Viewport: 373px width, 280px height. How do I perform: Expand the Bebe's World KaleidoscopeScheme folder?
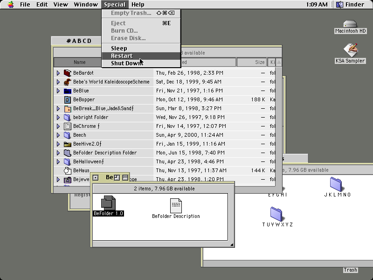coord(58,82)
